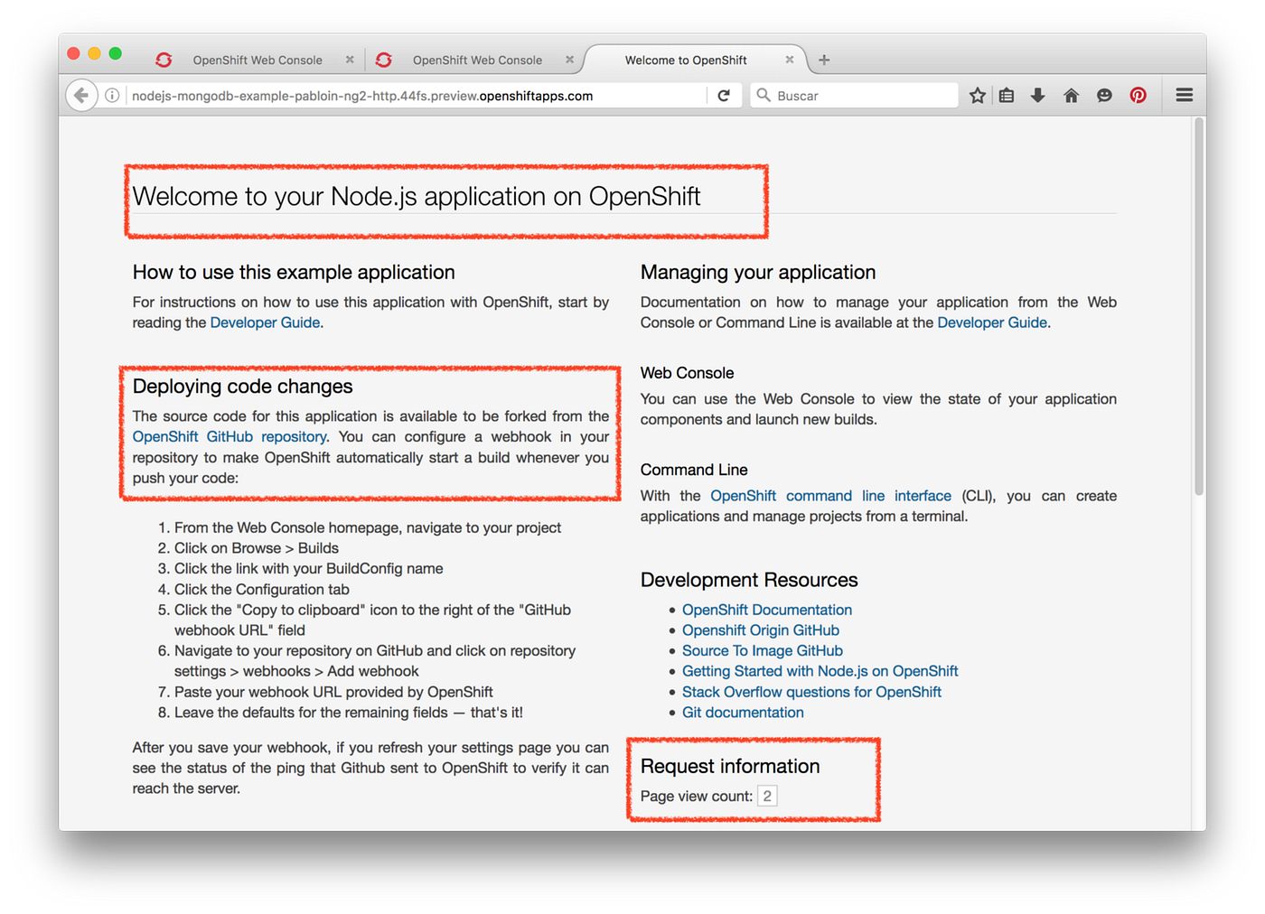The image size is (1265, 914).
Task: Click the macOS green maximize window button
Action: (x=115, y=53)
